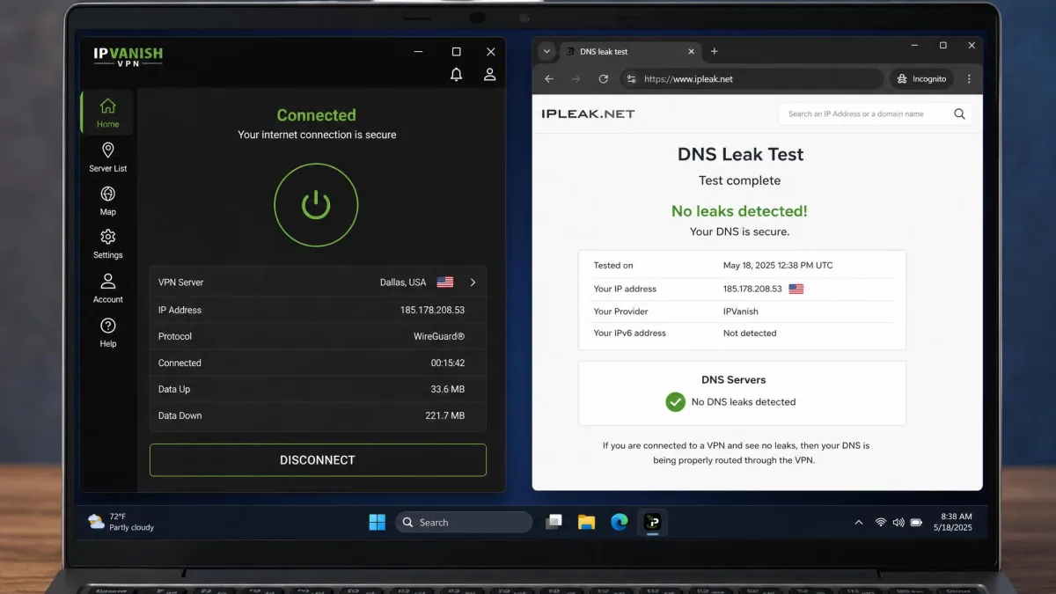Click the WireGuard protocol value
Viewport: 1056px width, 594px height.
coord(439,336)
